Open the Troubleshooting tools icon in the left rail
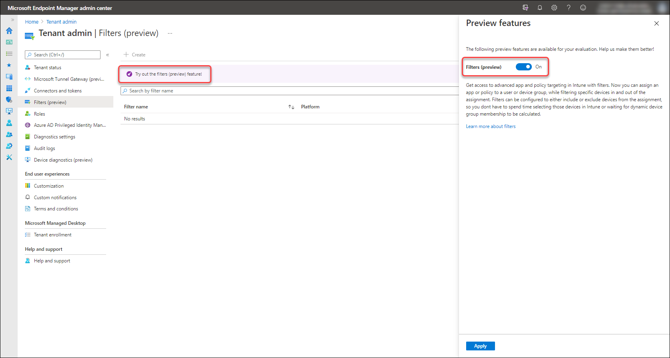The height and width of the screenshot is (358, 670). click(x=9, y=158)
